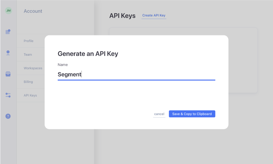
Task: Open the archive drawer icon in sidebar
Action: pos(8,74)
